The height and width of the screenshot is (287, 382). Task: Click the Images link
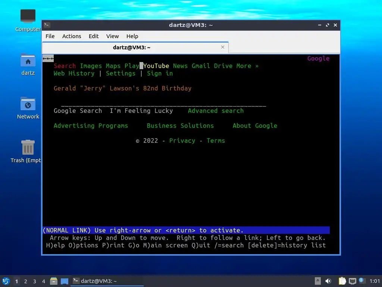91,66
